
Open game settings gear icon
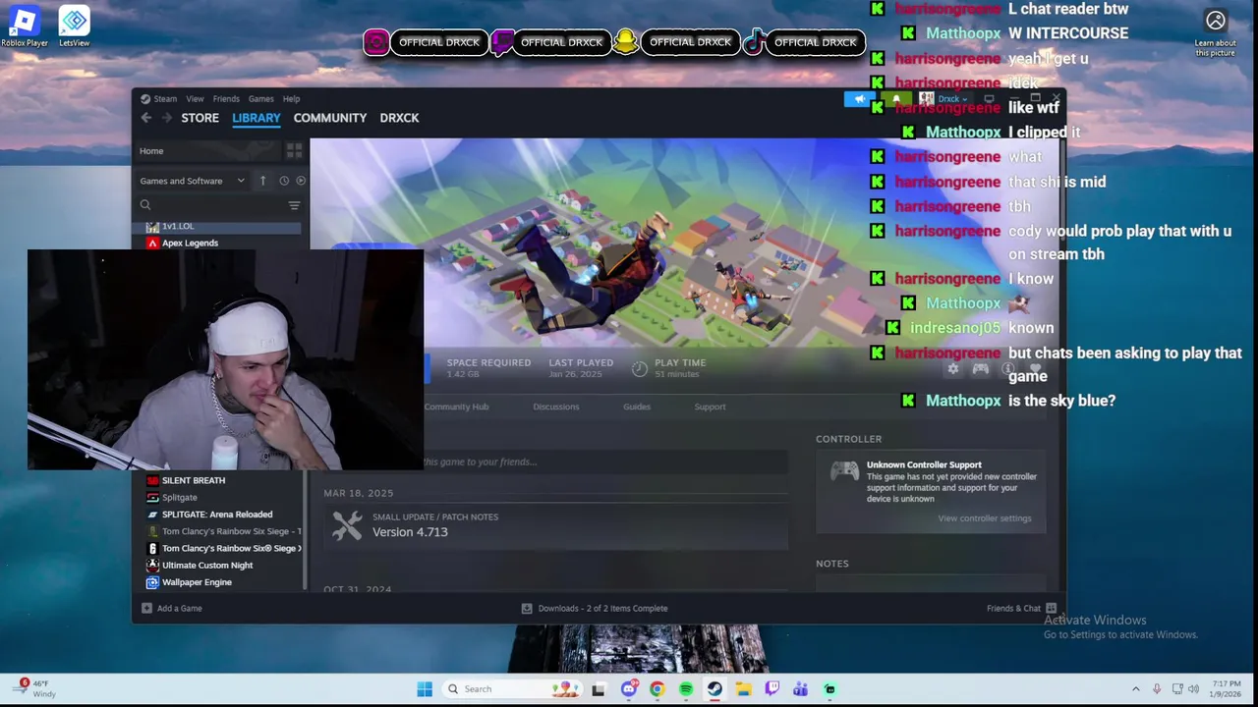(x=952, y=369)
